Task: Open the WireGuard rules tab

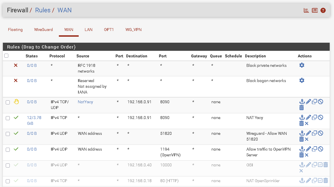Action: [43, 30]
